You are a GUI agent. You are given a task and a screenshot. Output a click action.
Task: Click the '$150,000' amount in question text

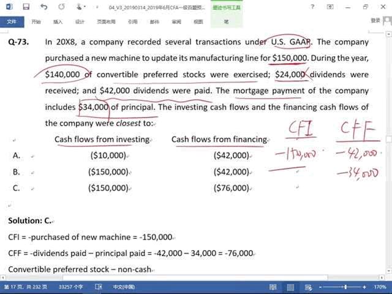pyautogui.click(x=290, y=58)
